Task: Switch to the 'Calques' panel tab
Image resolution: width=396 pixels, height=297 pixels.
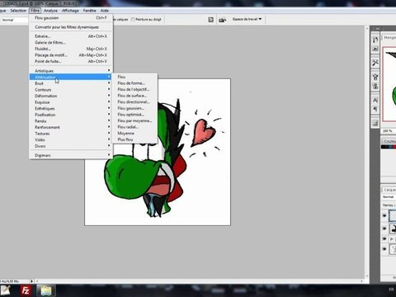Action: coord(389,190)
